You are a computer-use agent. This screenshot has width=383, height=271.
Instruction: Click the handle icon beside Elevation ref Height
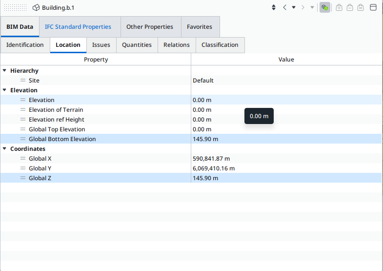tap(23, 119)
